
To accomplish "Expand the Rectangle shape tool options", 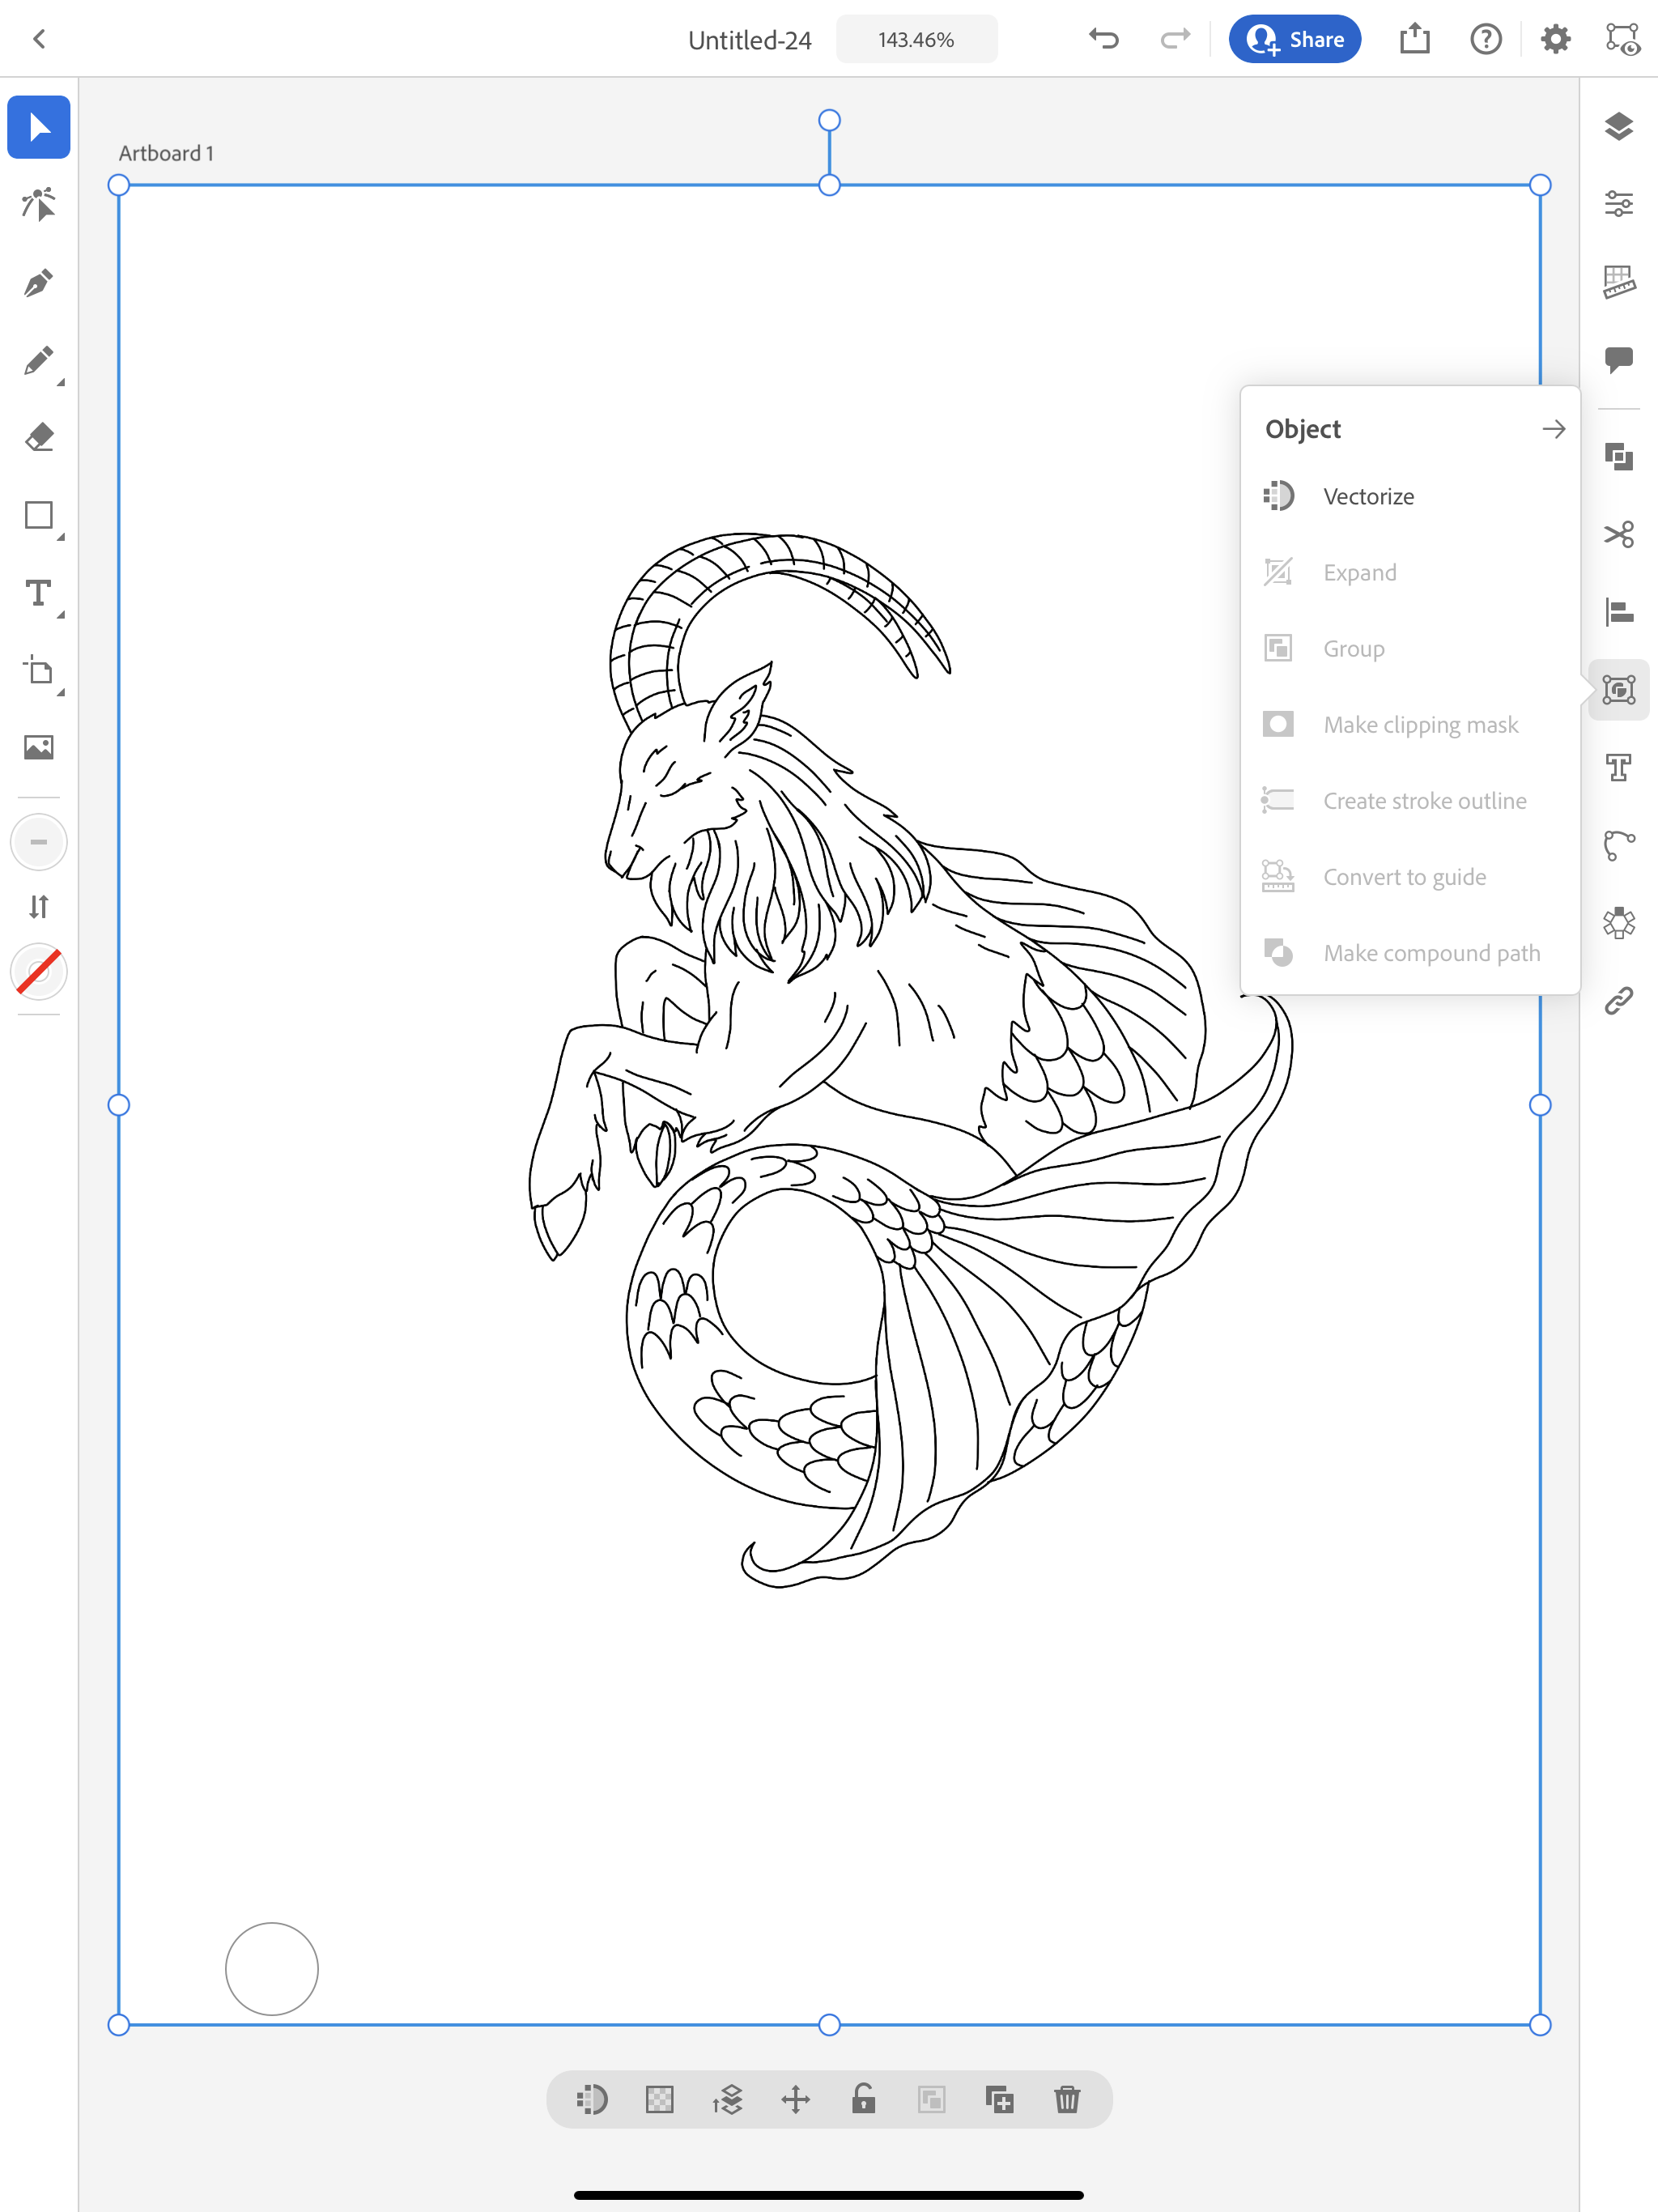I will [x=60, y=537].
